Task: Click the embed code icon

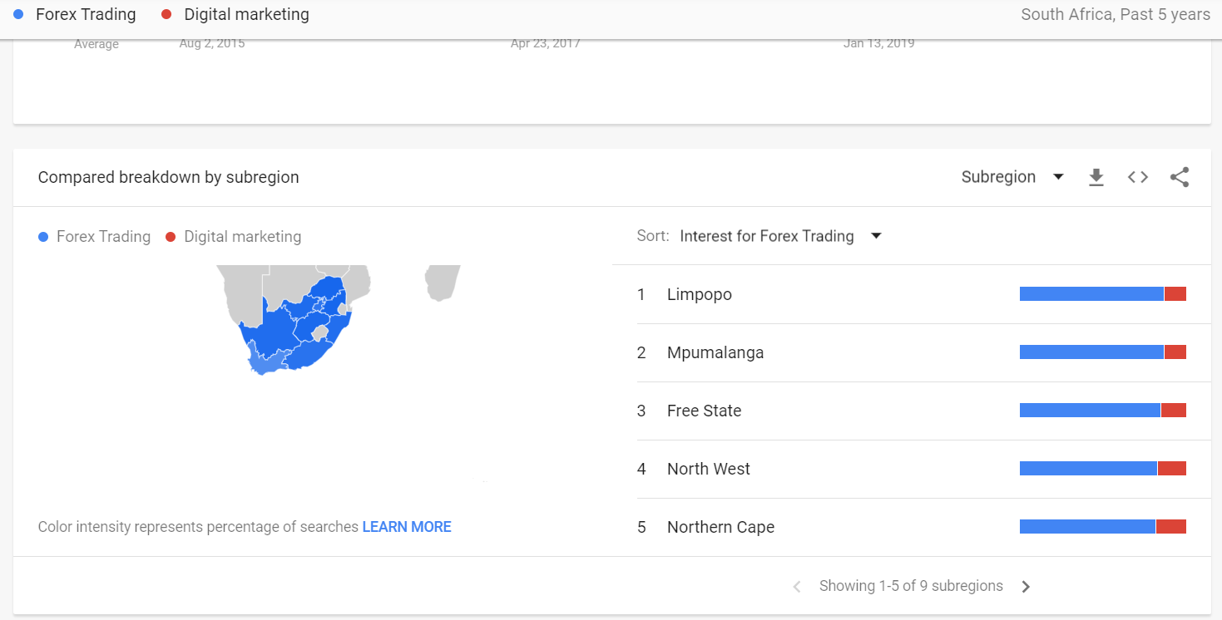Action: pyautogui.click(x=1138, y=177)
